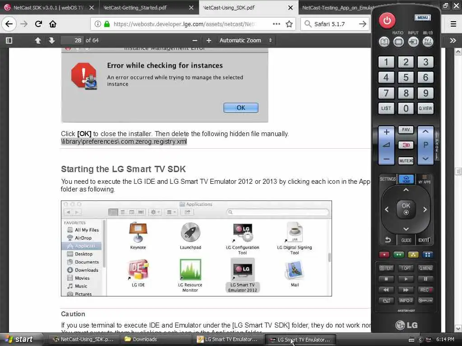Switch to the NetCast-Testing_App_on_Emulator tab
Image resolution: width=462 pixels, height=346 pixels.
point(334,8)
